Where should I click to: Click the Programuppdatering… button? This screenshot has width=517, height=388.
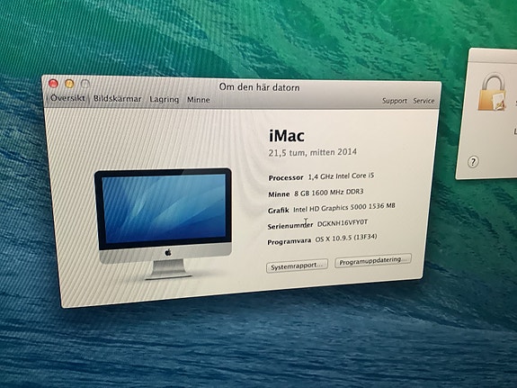pyautogui.click(x=373, y=261)
